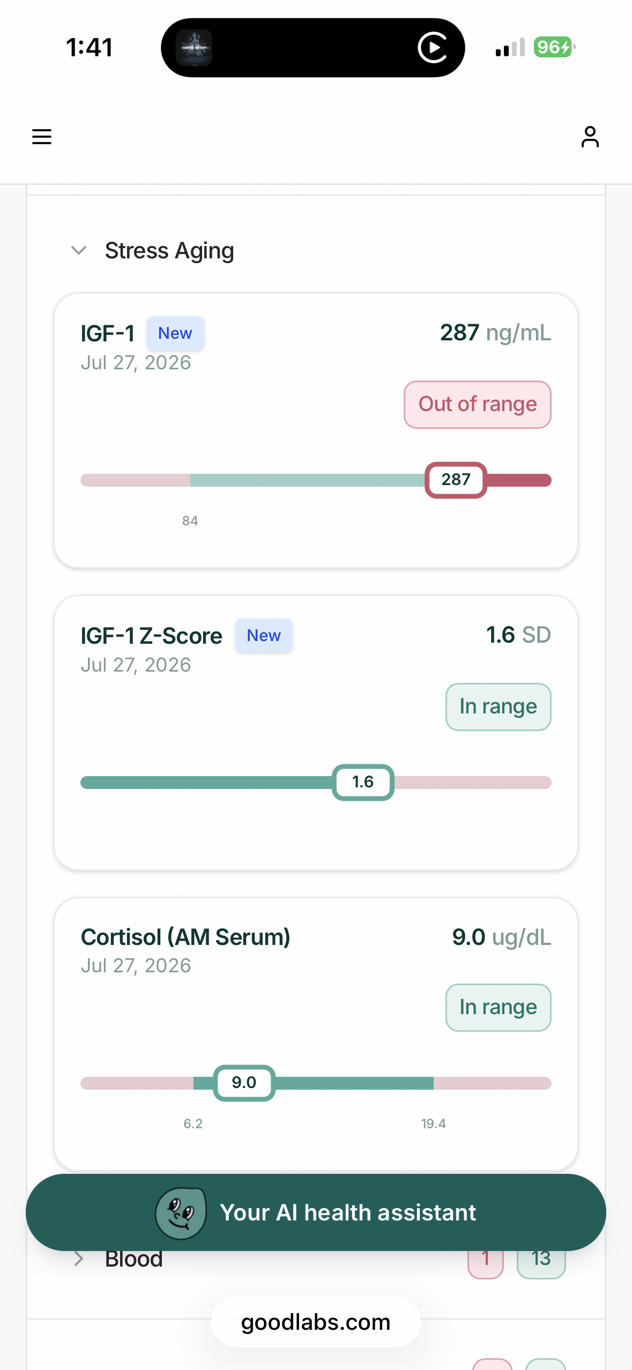Tap the battery indicator in status bar

[554, 47]
